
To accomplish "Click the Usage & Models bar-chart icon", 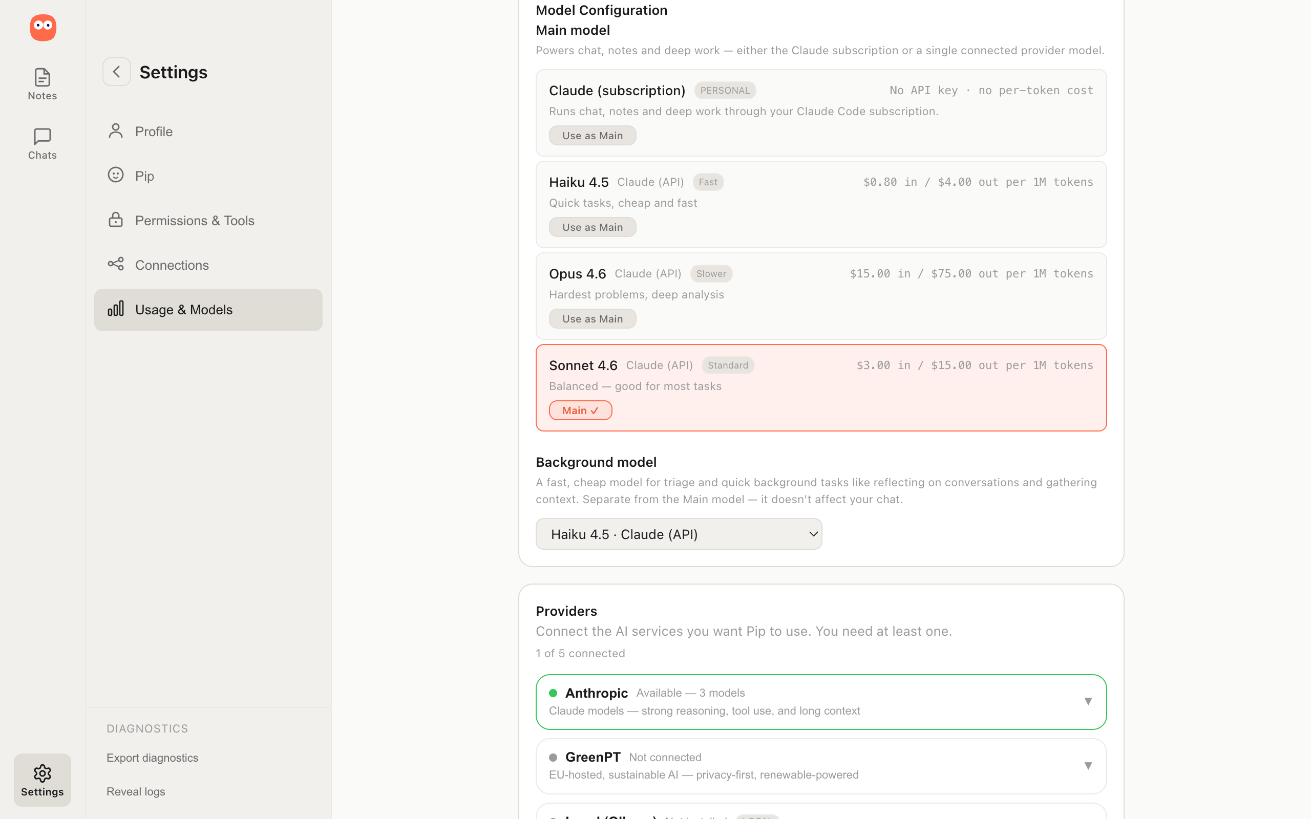I will click(x=115, y=309).
